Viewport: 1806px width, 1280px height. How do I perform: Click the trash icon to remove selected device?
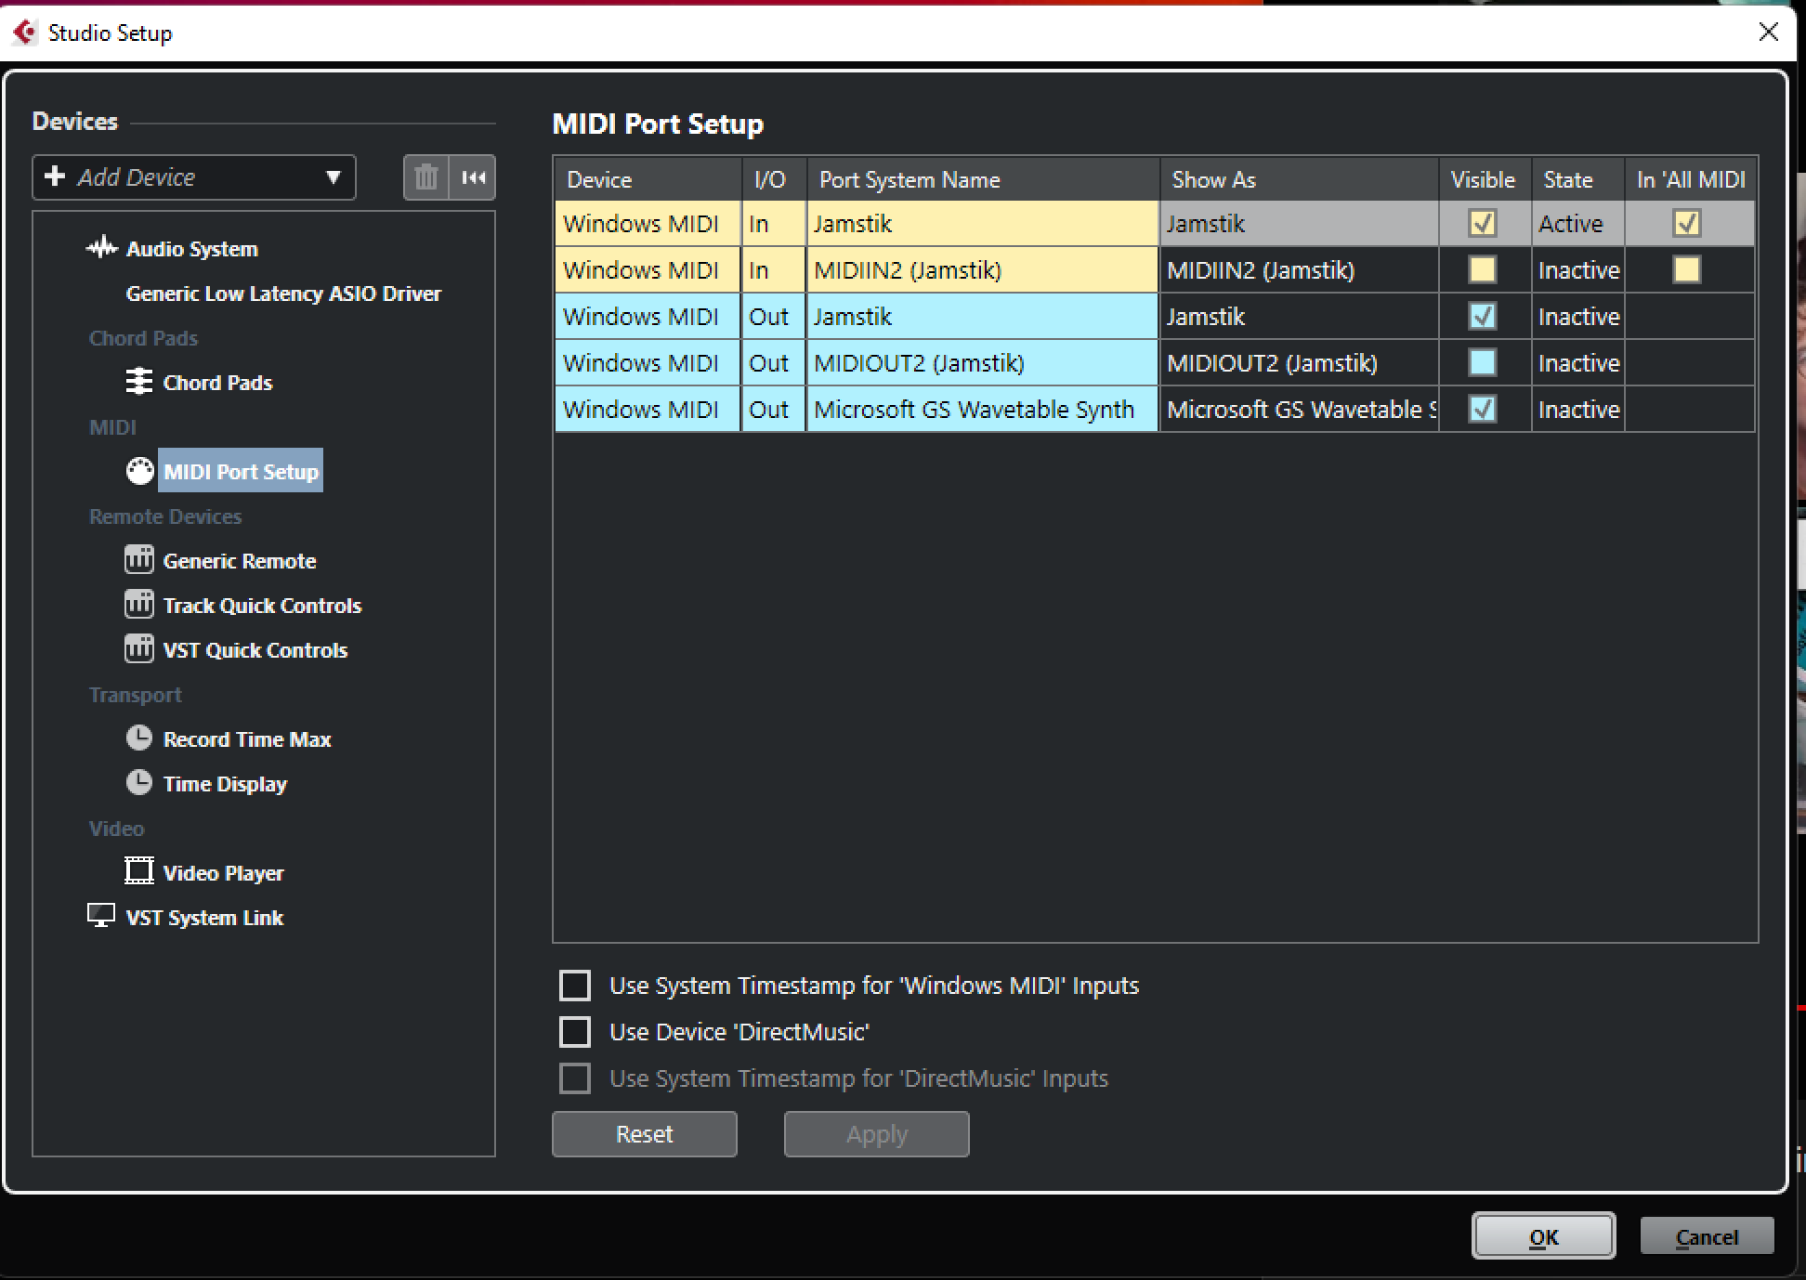click(x=426, y=176)
